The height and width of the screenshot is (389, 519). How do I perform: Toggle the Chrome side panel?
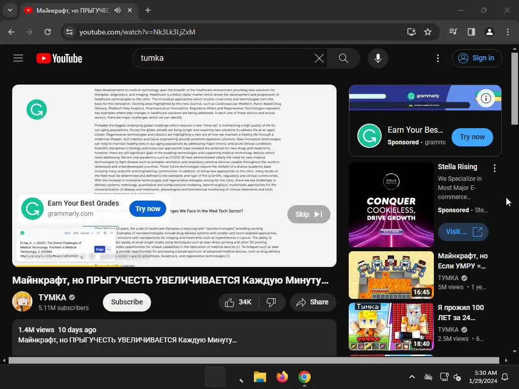pyautogui.click(x=471, y=32)
